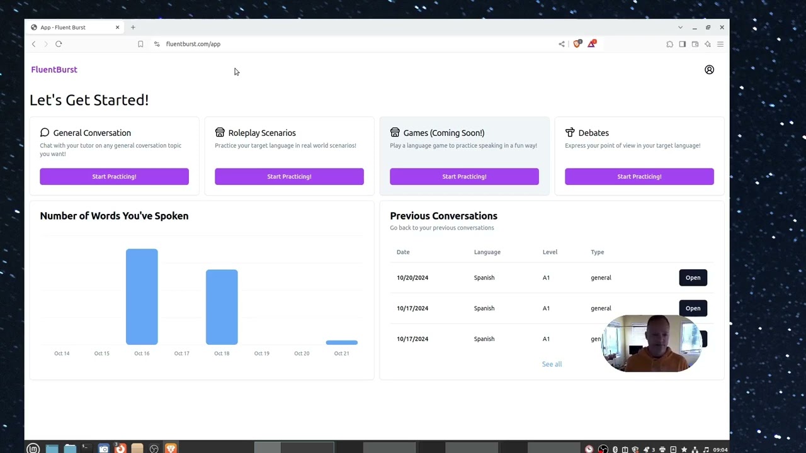Start practicing General Conversation
The width and height of the screenshot is (806, 453).
pyautogui.click(x=114, y=176)
